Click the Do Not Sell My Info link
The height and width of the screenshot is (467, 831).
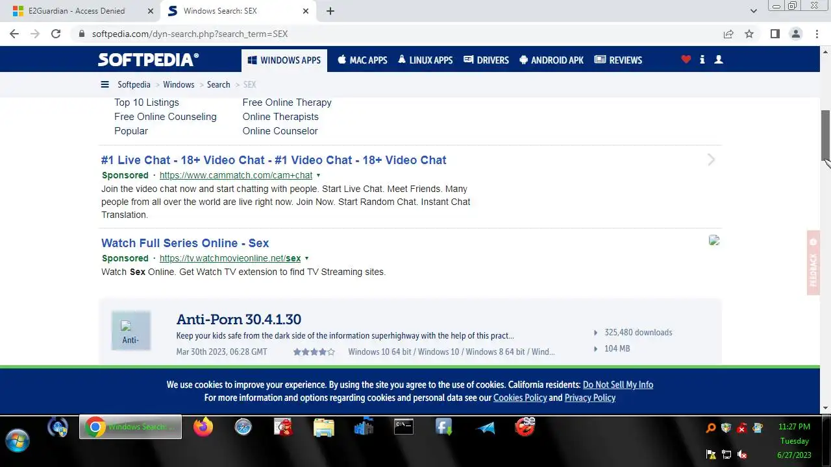tap(618, 385)
